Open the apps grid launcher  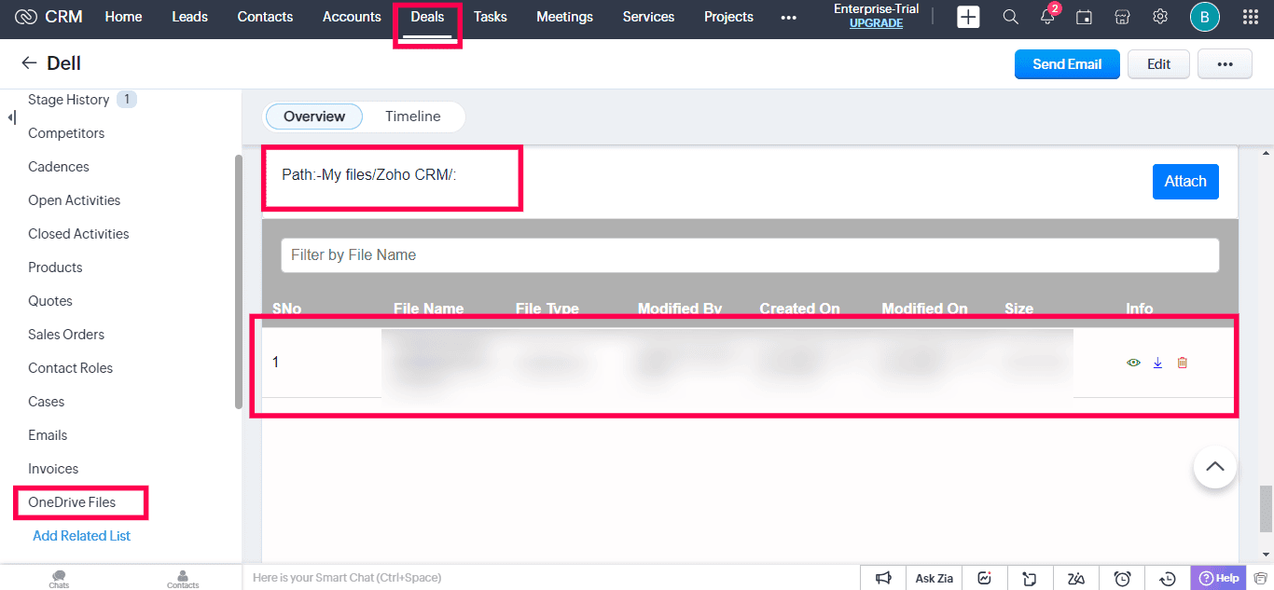click(x=1251, y=17)
